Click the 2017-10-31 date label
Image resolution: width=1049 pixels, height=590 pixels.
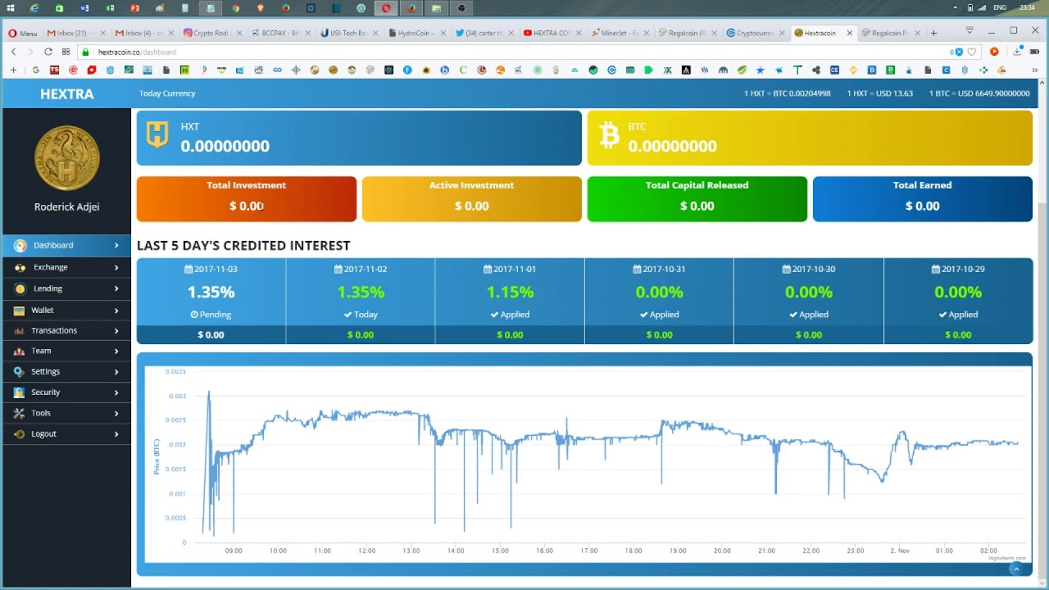(x=660, y=269)
